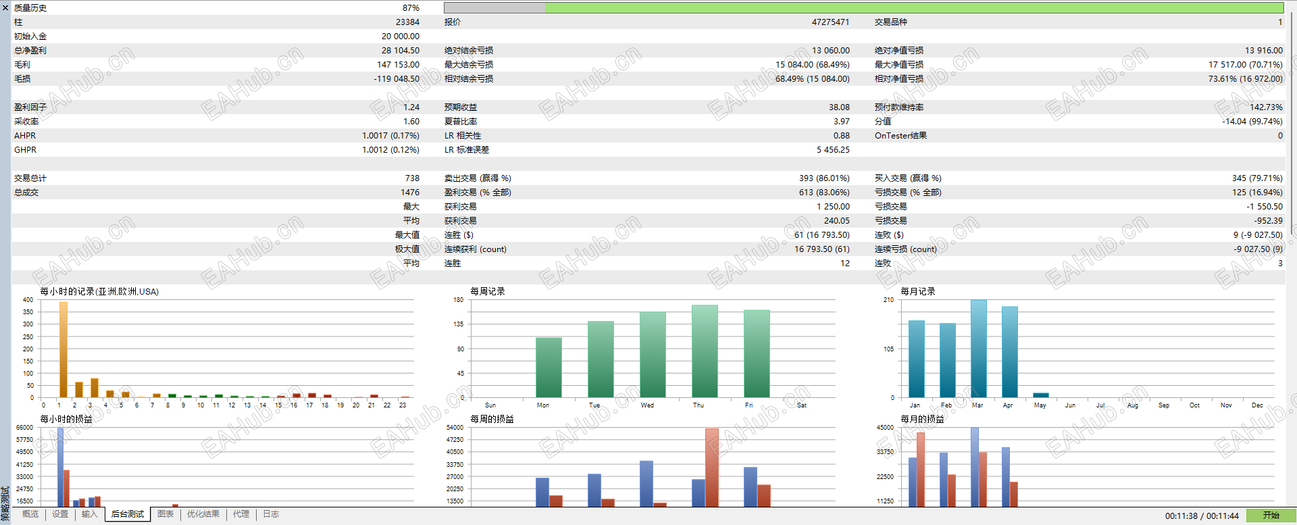This screenshot has height=525, width=1297.
Task: Select the 交易总计 value 738
Action: [x=412, y=178]
